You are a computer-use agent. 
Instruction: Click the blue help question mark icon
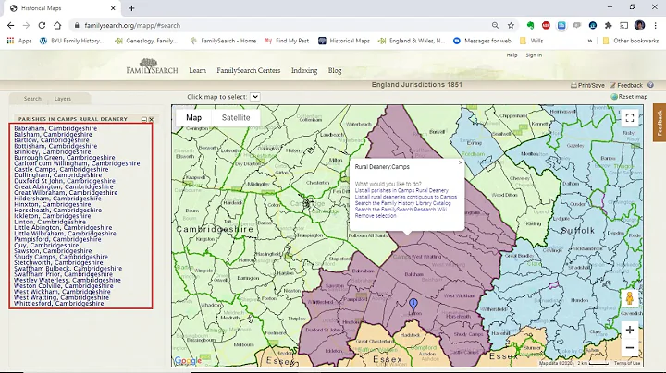tap(650, 85)
